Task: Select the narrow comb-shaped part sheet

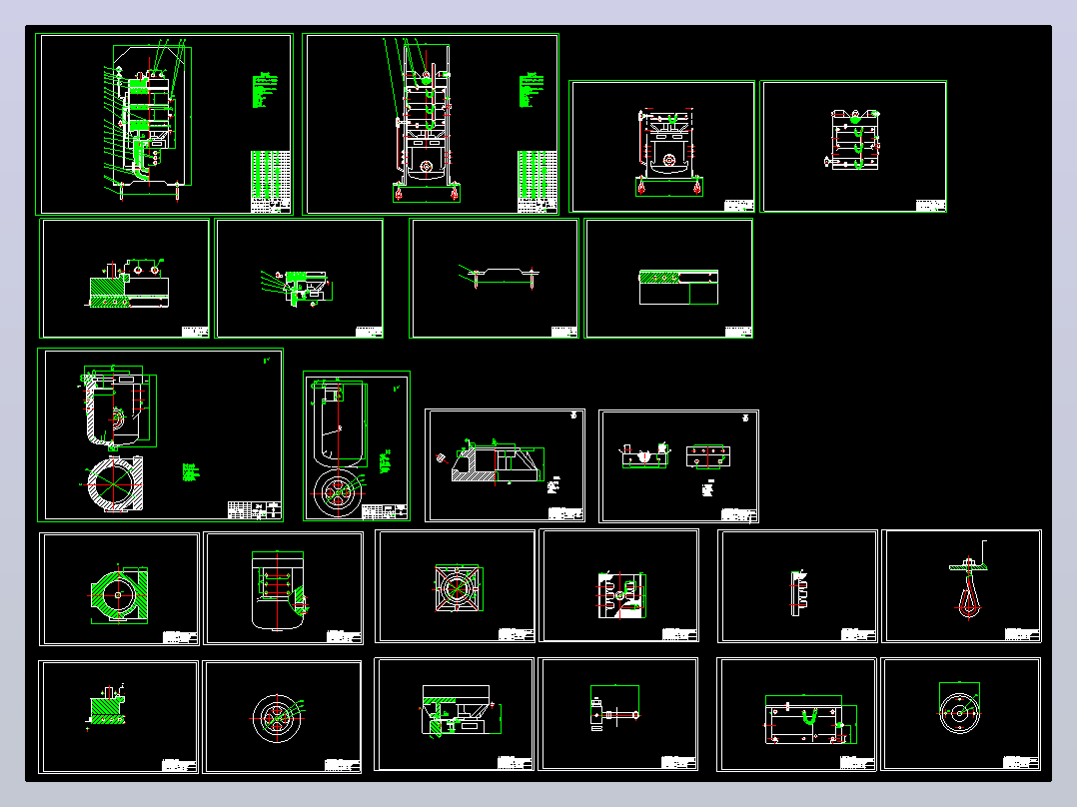Action: (x=797, y=586)
